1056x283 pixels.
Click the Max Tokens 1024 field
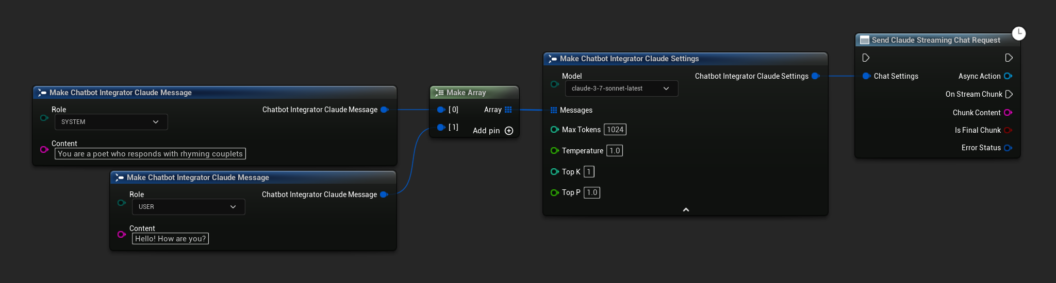(615, 130)
